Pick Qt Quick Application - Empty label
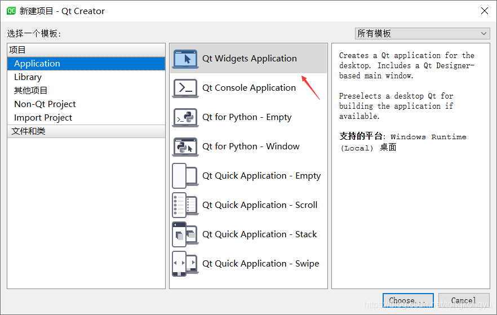This screenshot has height=315, width=497. click(x=261, y=176)
